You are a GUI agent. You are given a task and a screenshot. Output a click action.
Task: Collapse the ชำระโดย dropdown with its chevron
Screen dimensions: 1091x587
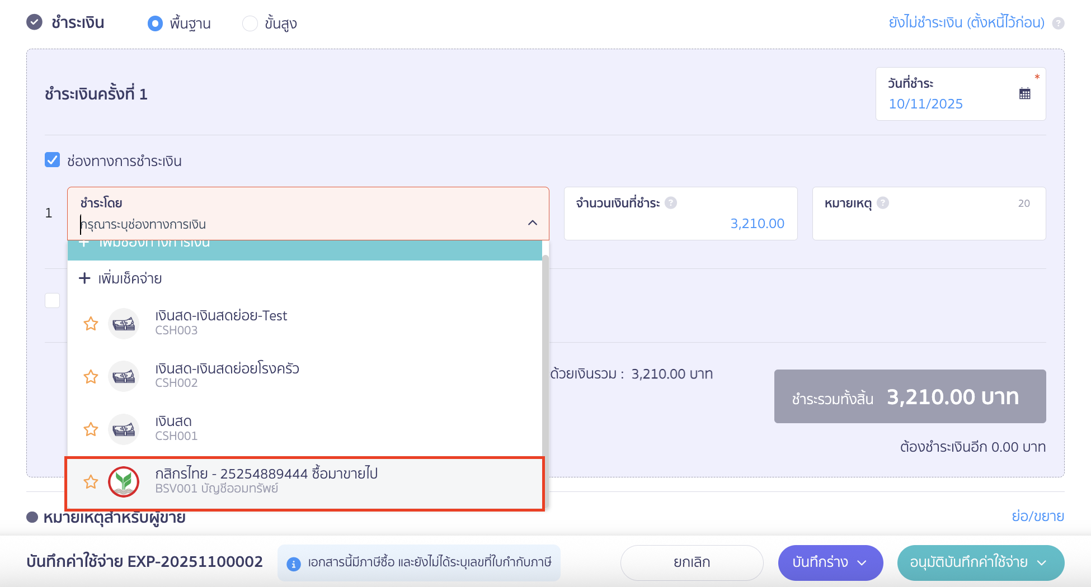coord(532,222)
